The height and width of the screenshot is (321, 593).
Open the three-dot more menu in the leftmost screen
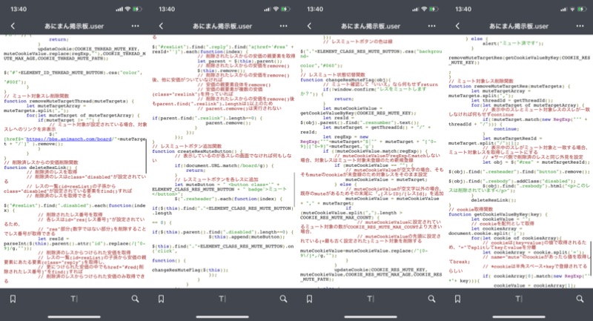pos(135,25)
